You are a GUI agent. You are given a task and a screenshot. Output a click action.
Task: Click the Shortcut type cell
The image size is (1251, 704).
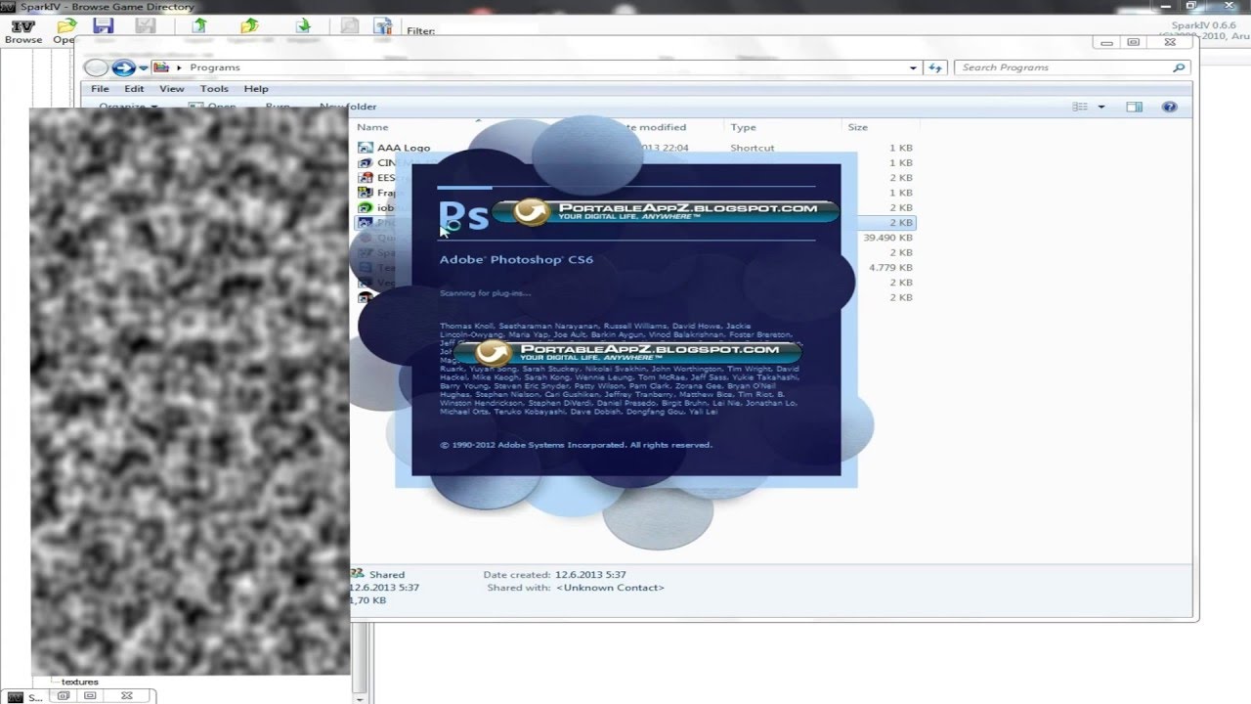click(752, 148)
